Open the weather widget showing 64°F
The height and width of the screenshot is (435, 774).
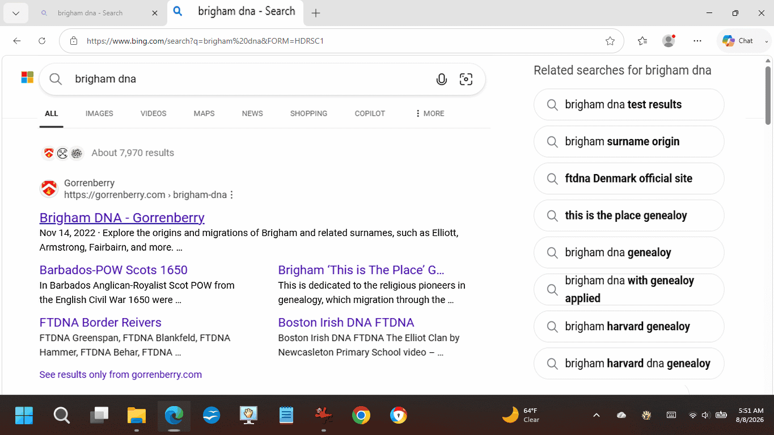(522, 415)
